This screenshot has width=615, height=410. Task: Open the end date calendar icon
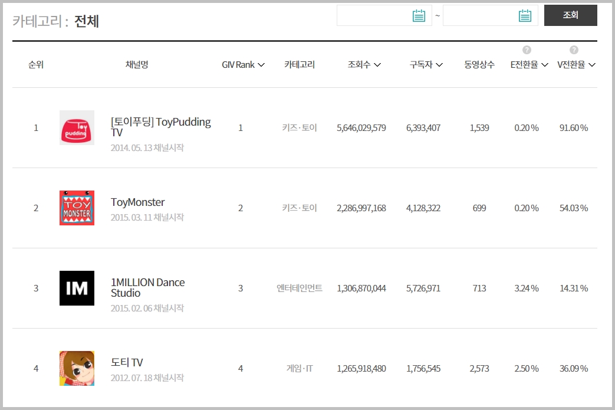525,16
